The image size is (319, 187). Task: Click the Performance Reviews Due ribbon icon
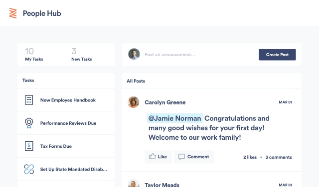click(29, 123)
